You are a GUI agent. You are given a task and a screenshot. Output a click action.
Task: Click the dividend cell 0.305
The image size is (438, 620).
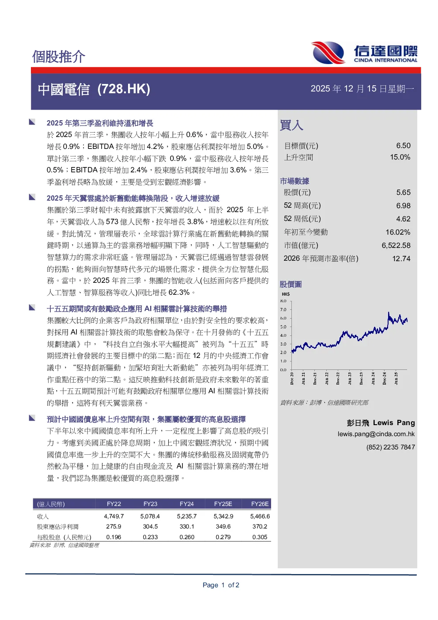point(260,537)
